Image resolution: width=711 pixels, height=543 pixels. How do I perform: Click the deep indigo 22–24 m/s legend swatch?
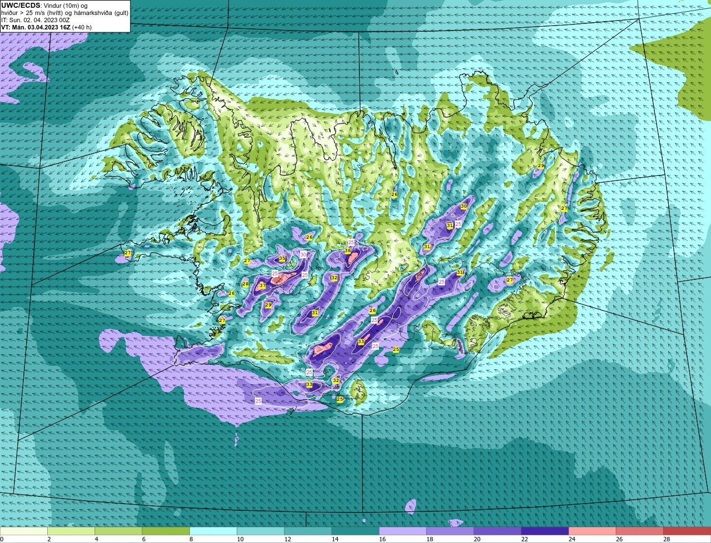[x=545, y=531]
